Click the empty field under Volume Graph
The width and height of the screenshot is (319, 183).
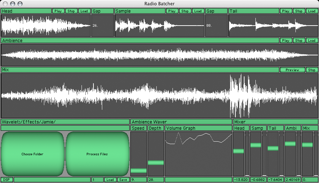tap(198, 179)
